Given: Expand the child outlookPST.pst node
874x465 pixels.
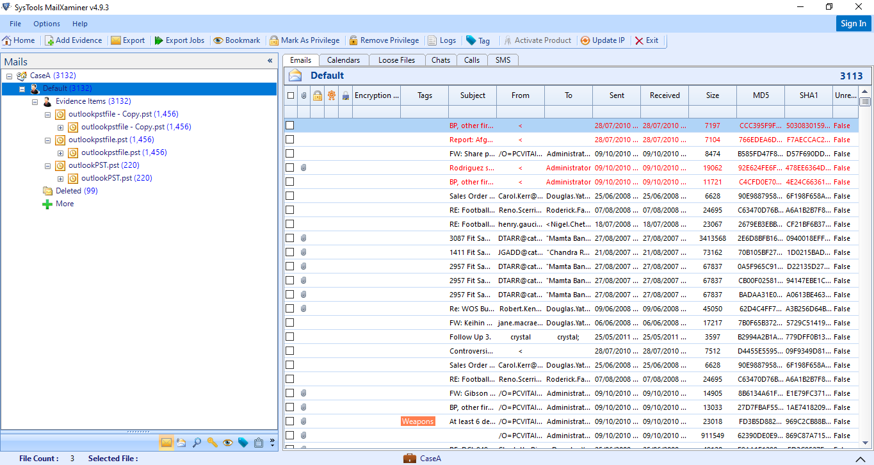Looking at the screenshot, I should click(60, 178).
